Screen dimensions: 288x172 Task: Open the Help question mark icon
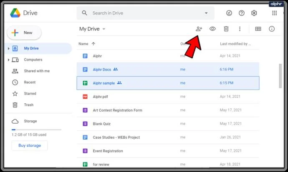point(242,13)
